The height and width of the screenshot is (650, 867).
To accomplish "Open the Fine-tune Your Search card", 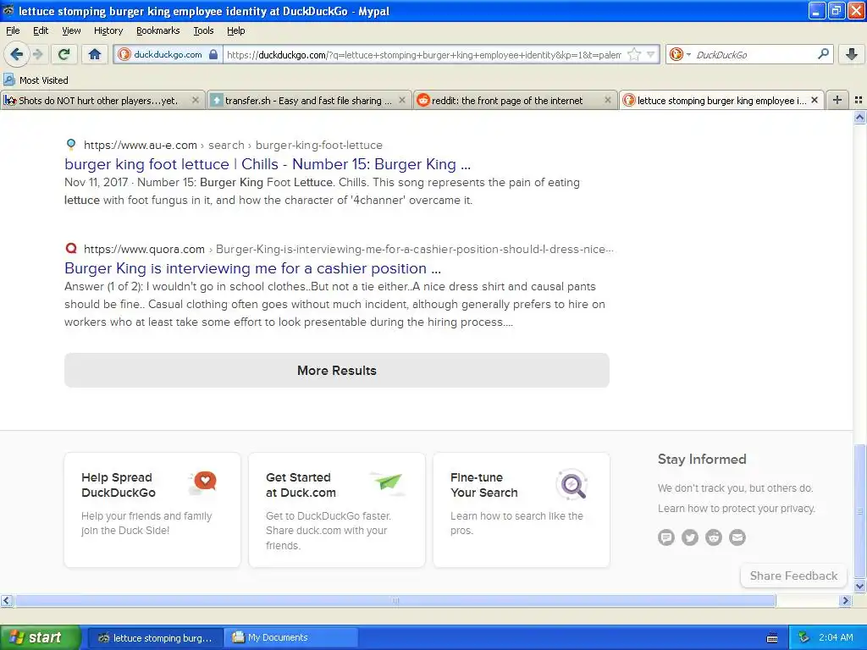I will tap(522, 510).
